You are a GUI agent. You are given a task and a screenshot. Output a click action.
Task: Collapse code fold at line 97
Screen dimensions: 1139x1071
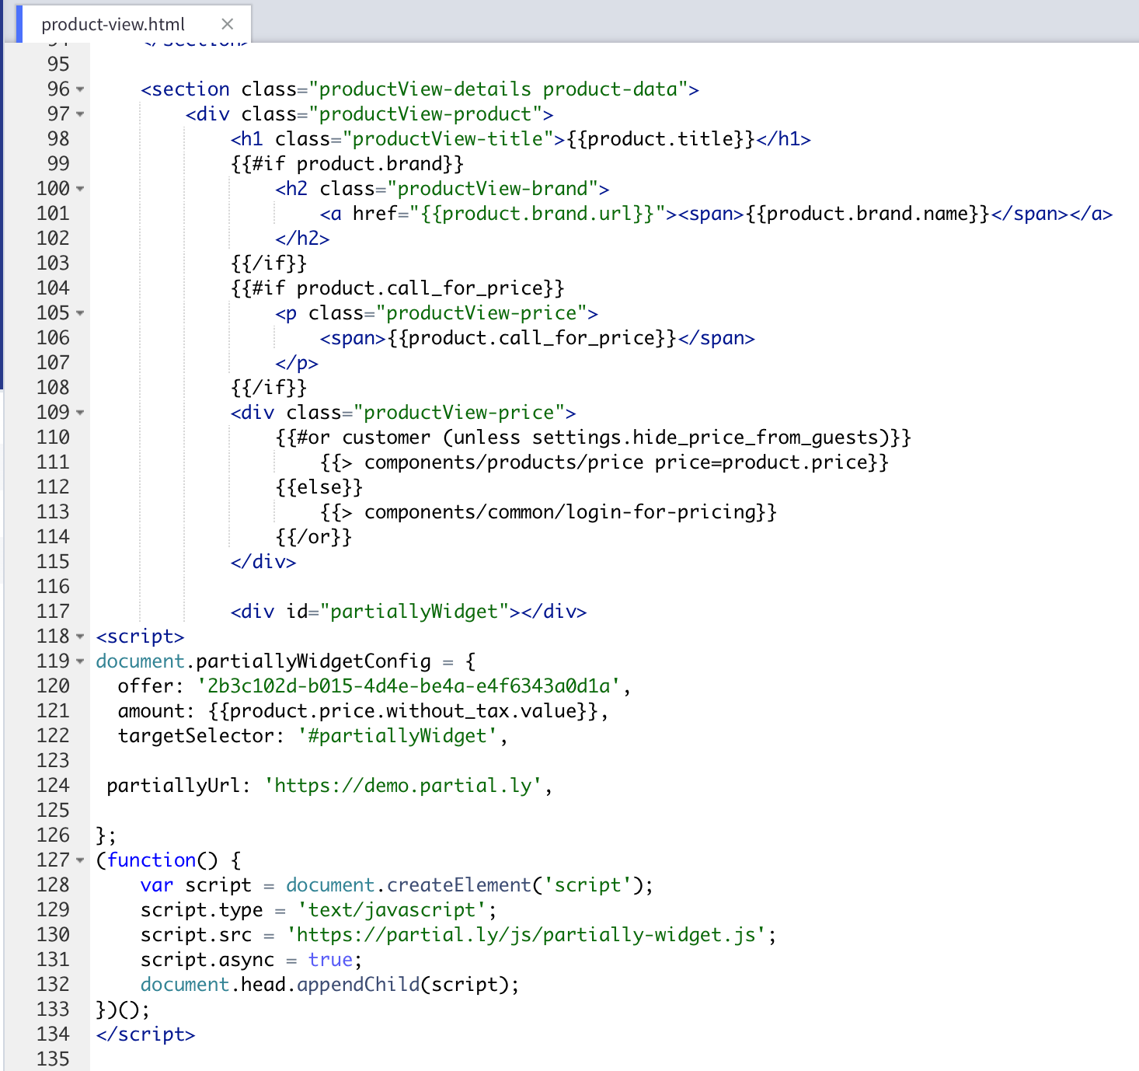pos(80,114)
